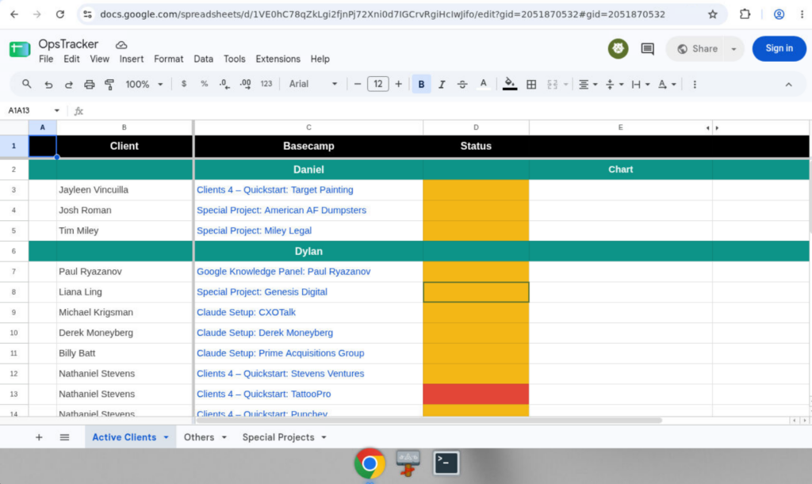
Task: Open the comment history icon
Action: pyautogui.click(x=647, y=48)
